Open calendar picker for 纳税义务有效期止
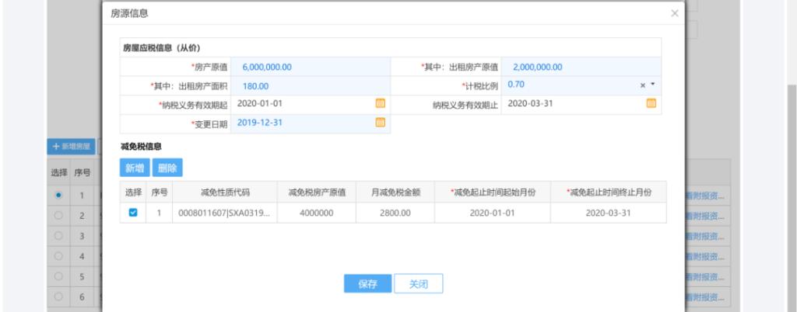Image resolution: width=797 pixels, height=312 pixels. click(651, 103)
